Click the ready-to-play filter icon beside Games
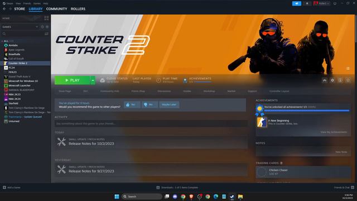Image resolution: width=357 pixels, height=201 pixels. 47,27
